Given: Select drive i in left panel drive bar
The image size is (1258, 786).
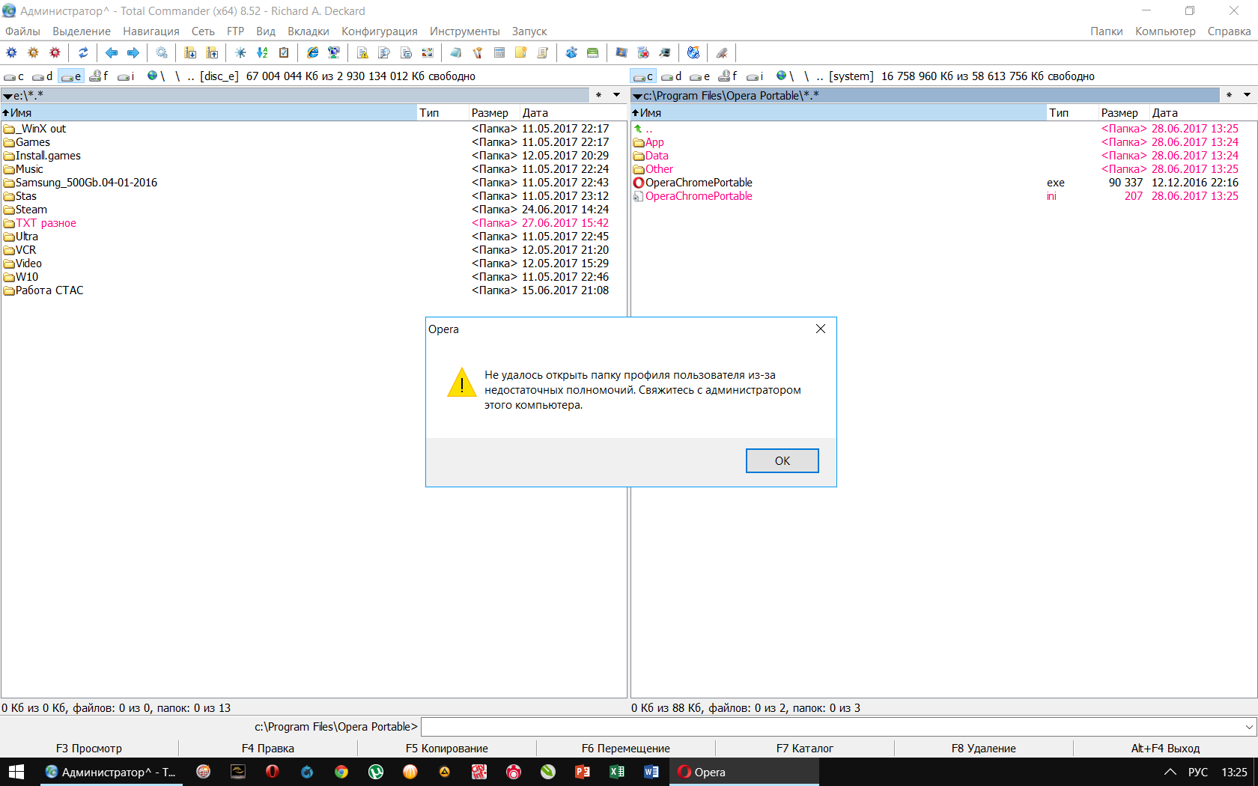Looking at the screenshot, I should click(x=127, y=76).
